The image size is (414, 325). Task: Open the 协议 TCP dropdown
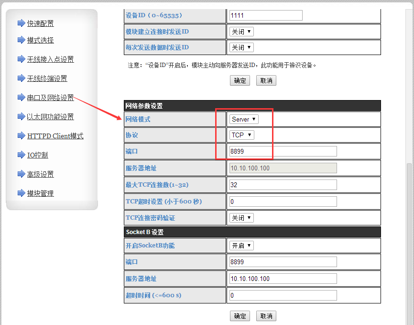pos(241,135)
